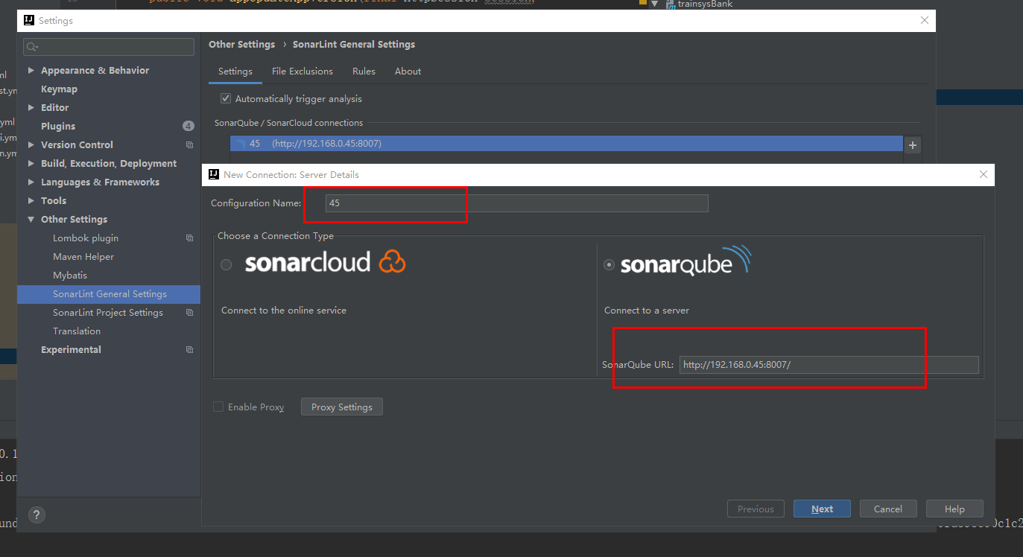The width and height of the screenshot is (1023, 557).
Task: Click the Help button
Action: [x=954, y=509]
